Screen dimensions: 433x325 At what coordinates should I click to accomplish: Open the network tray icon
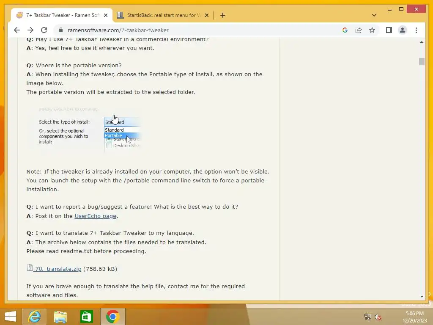(367, 317)
